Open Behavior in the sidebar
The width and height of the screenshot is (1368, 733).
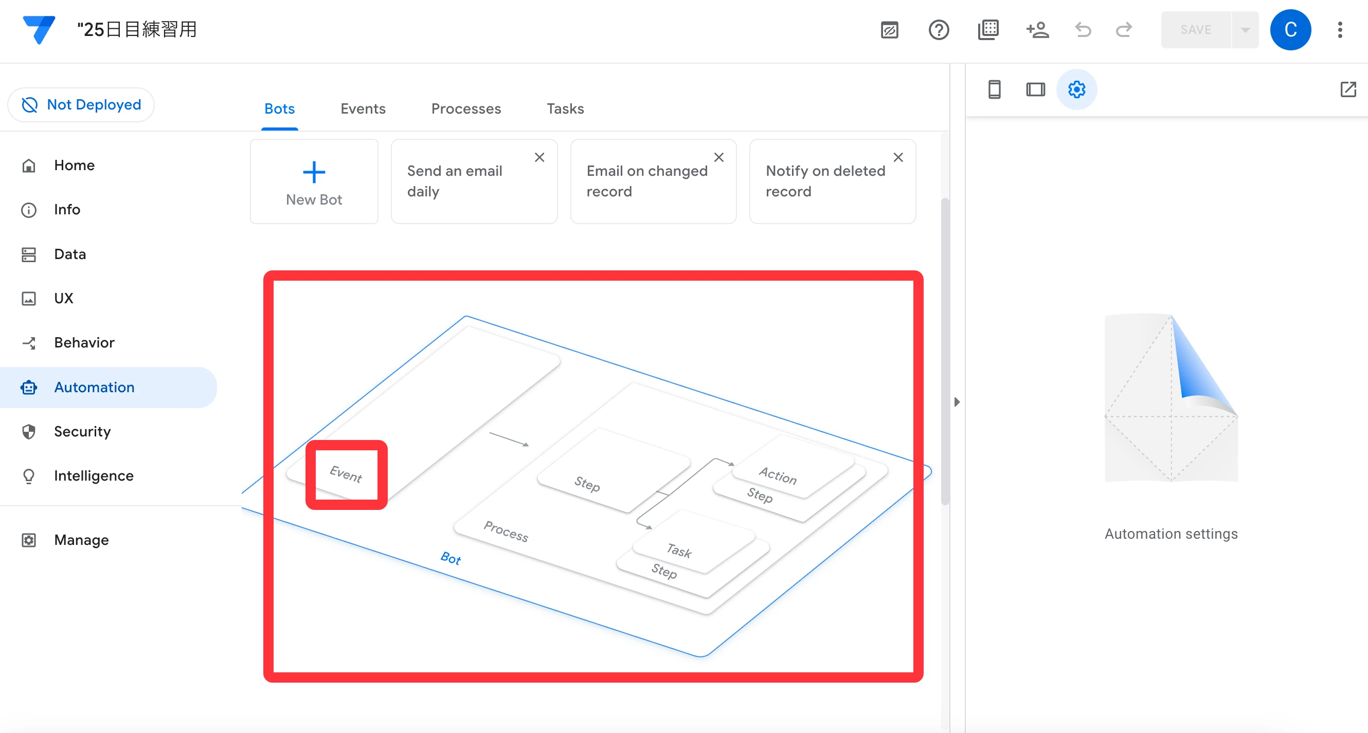pos(109,342)
